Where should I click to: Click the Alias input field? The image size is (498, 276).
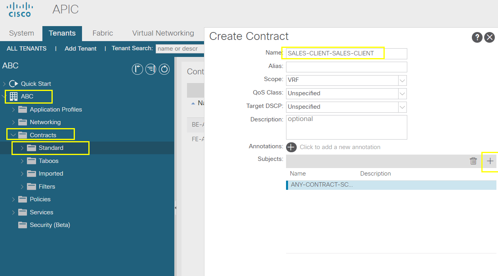coord(346,67)
